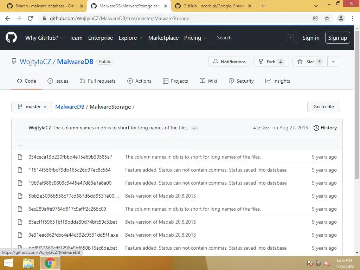Go back with browser back arrow
The image size is (360, 270).
[x=8, y=18]
